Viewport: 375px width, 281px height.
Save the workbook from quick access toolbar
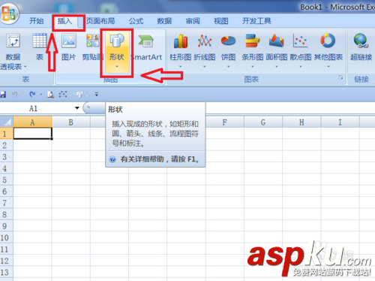tap(3, 95)
